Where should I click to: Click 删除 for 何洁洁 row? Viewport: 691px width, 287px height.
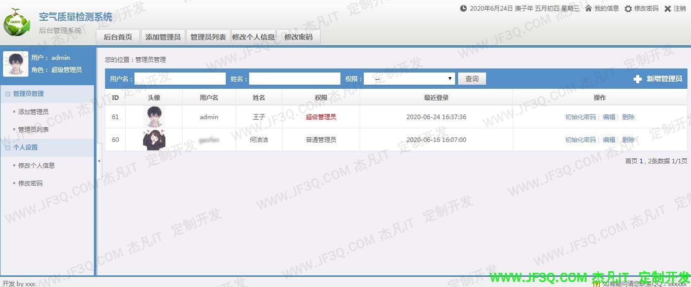[628, 140]
